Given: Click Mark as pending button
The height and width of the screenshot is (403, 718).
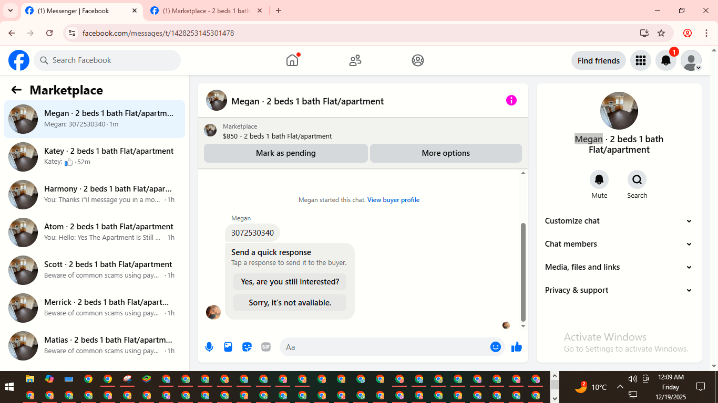Looking at the screenshot, I should tap(286, 153).
